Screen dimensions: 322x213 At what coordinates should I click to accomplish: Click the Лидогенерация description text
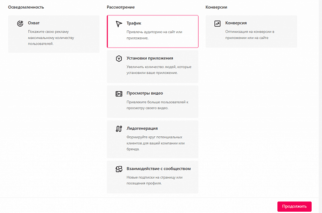tap(155, 143)
